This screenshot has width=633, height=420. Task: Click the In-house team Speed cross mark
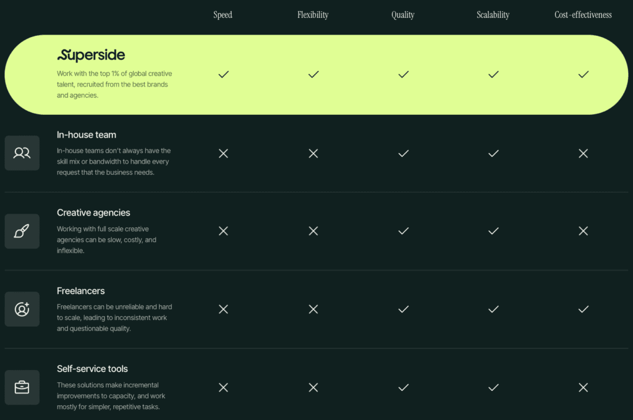click(223, 153)
